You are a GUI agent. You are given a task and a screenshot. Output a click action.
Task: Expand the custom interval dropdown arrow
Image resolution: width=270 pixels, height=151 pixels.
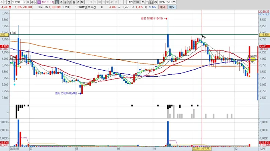point(125,2)
